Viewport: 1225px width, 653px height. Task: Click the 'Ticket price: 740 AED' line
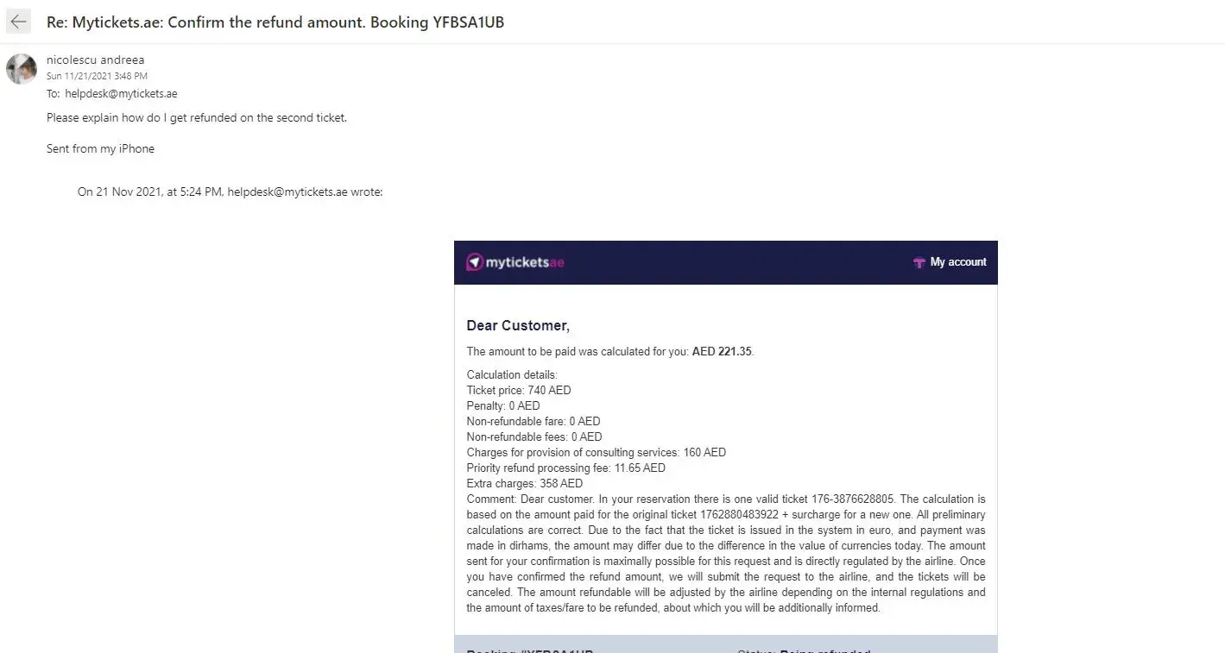(519, 390)
